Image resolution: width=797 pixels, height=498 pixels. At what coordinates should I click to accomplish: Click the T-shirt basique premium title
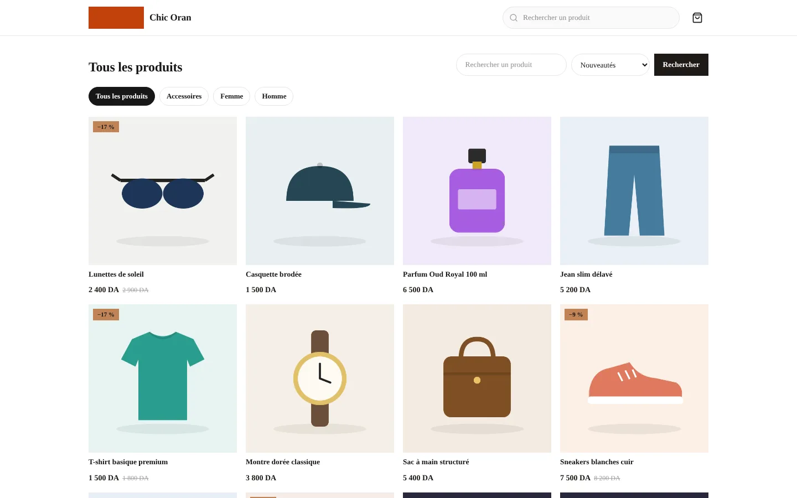(128, 462)
